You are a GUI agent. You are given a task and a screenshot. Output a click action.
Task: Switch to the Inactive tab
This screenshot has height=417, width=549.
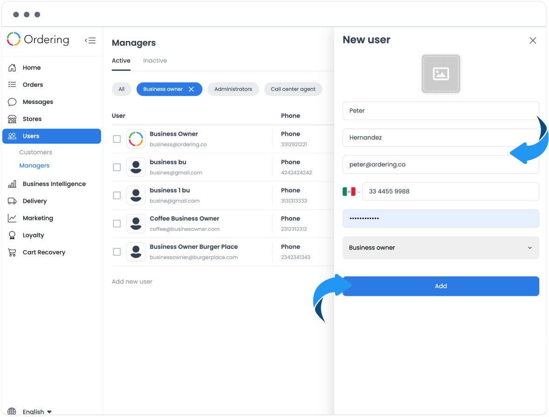pos(155,61)
